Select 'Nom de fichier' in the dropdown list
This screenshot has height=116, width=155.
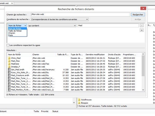(17, 29)
